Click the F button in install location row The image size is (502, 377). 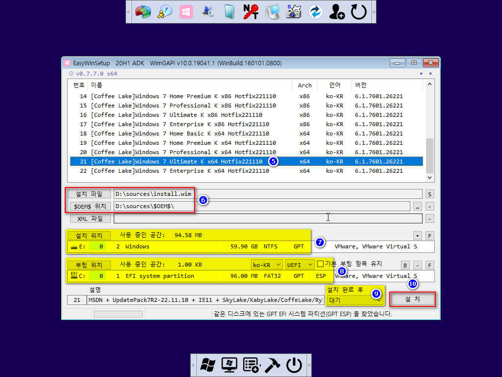coord(429,236)
